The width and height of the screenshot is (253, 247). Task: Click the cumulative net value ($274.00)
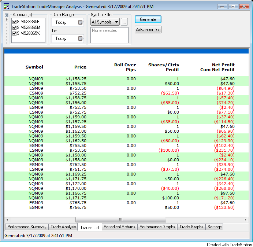[x=224, y=169]
